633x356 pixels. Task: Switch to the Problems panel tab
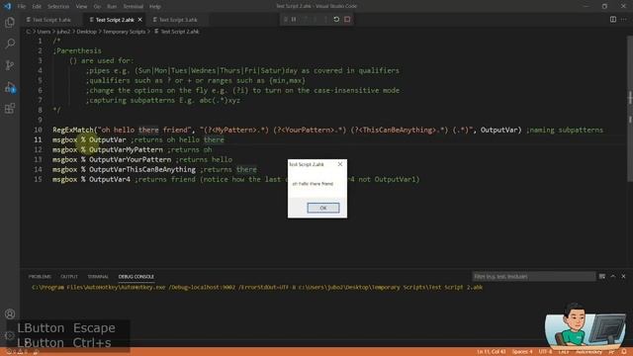40,277
